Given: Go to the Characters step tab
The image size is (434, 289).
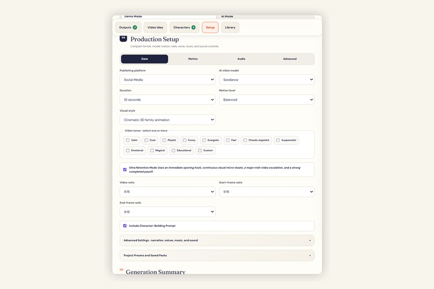Looking at the screenshot, I should (x=184, y=27).
